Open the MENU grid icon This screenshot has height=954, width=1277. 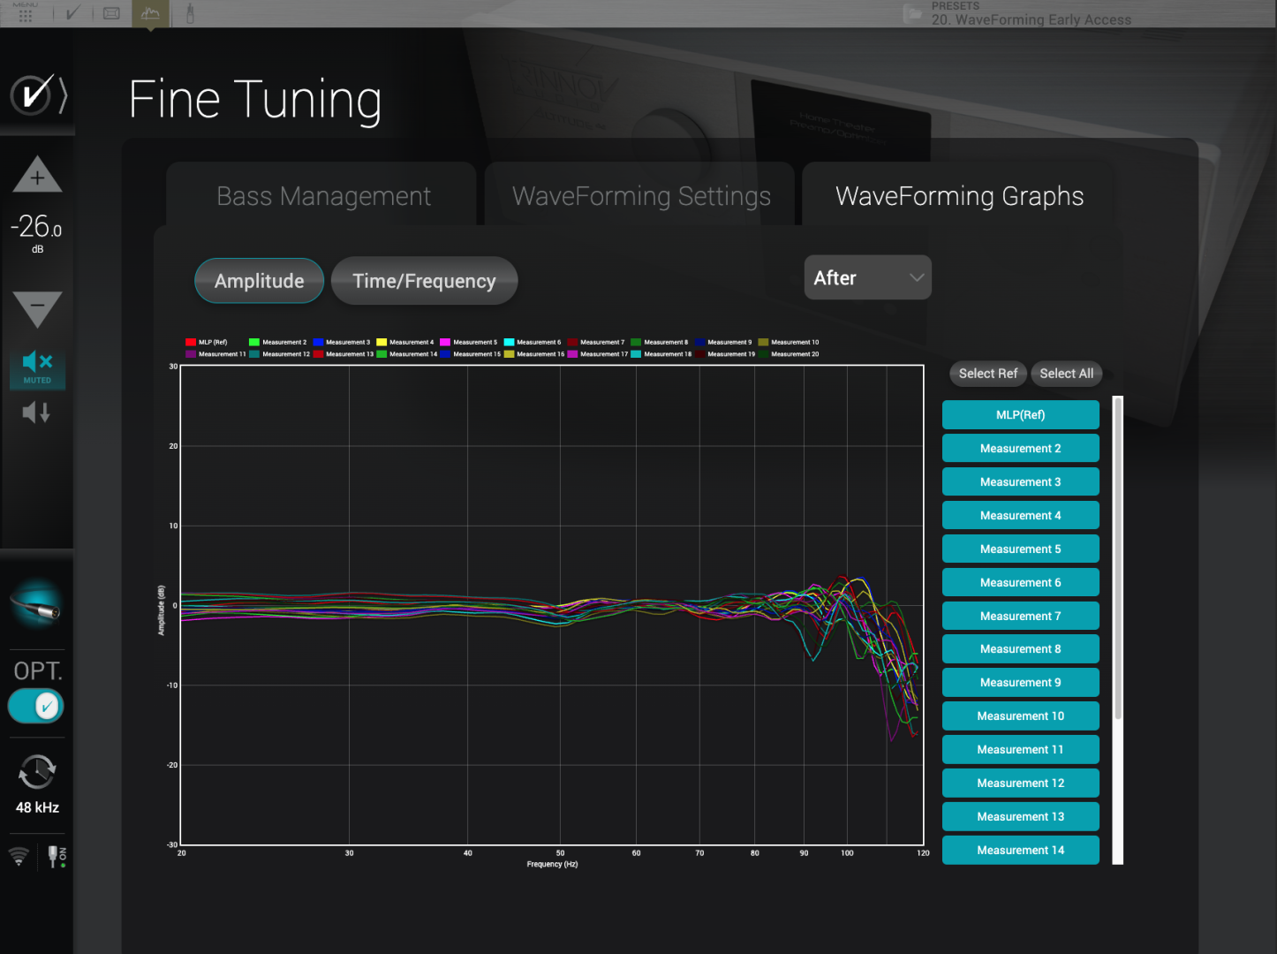26,13
